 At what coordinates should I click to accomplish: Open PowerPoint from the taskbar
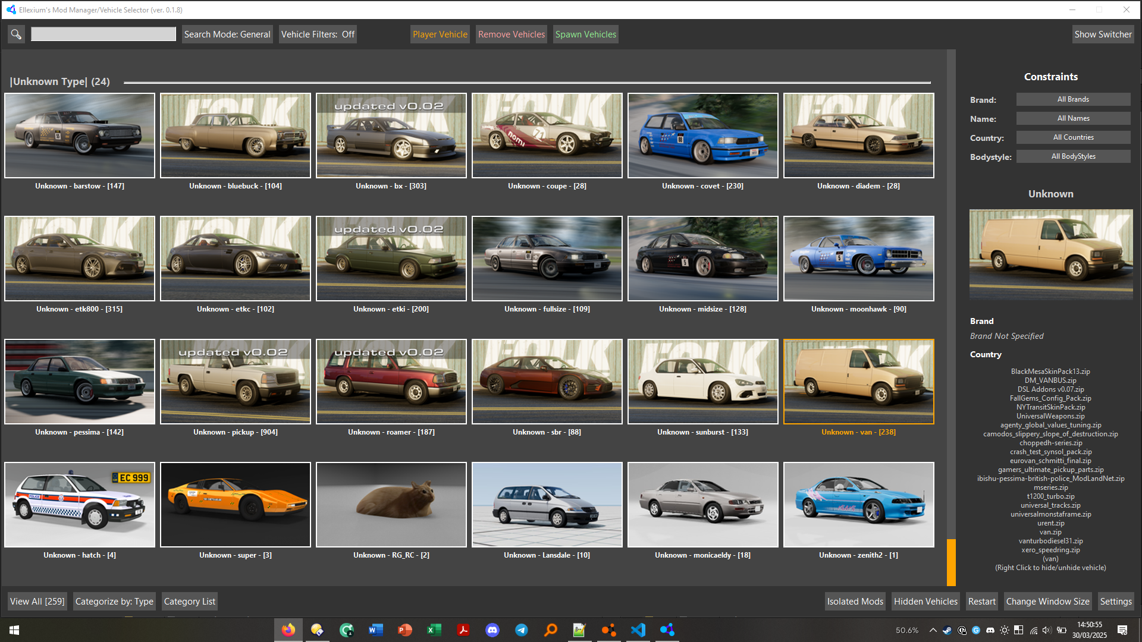[405, 630]
